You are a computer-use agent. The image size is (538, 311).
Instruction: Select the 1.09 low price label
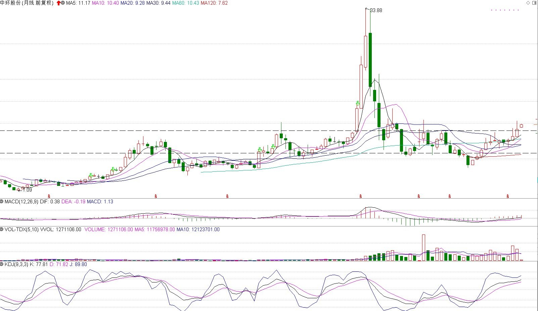27,190
